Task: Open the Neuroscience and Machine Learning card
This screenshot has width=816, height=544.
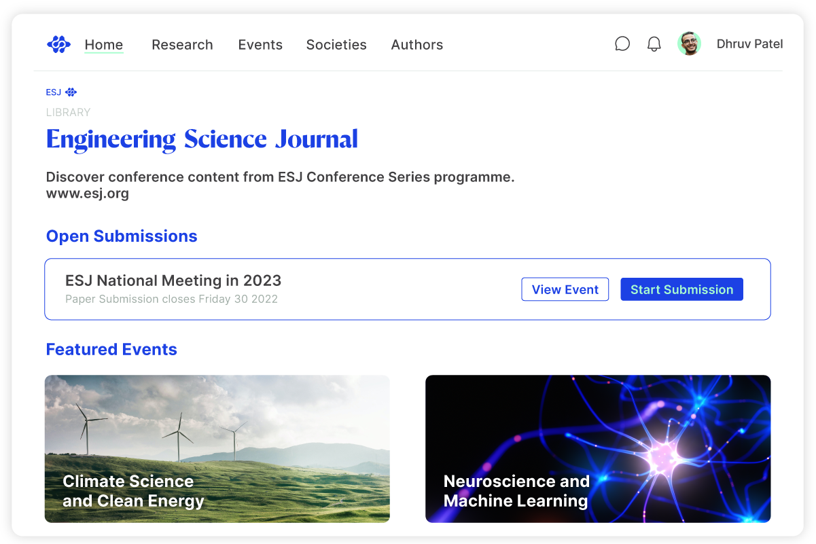Action: pyautogui.click(x=598, y=449)
